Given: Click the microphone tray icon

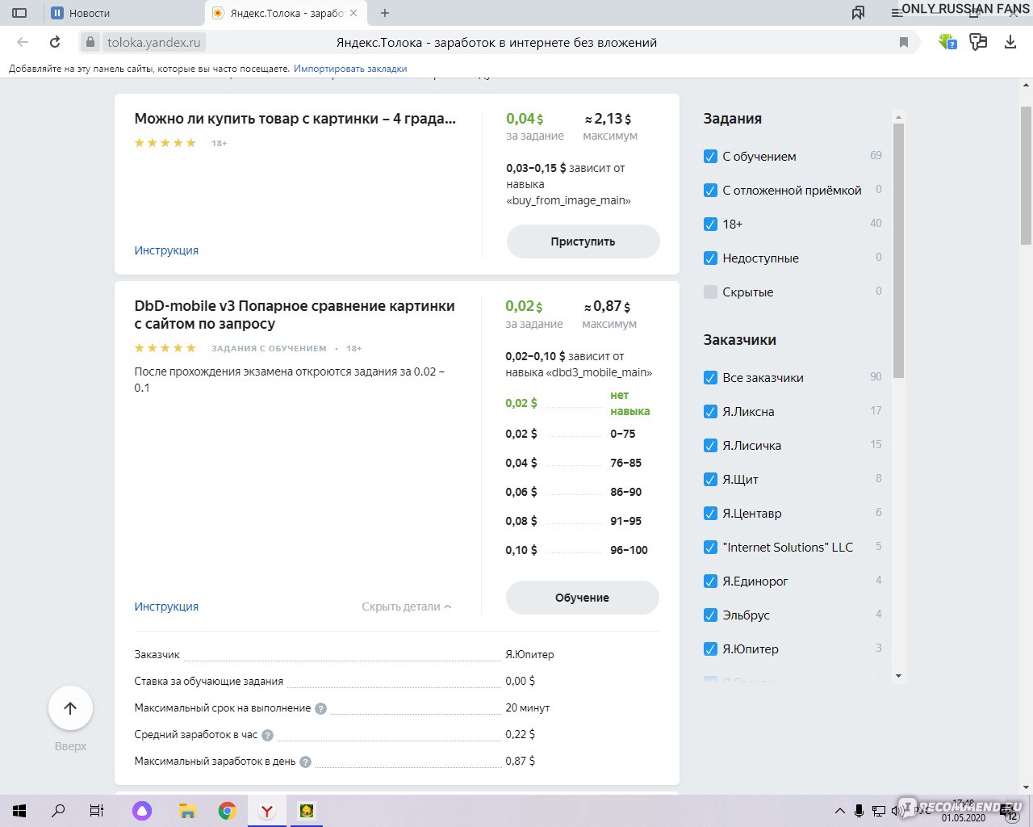Looking at the screenshot, I should (x=859, y=811).
